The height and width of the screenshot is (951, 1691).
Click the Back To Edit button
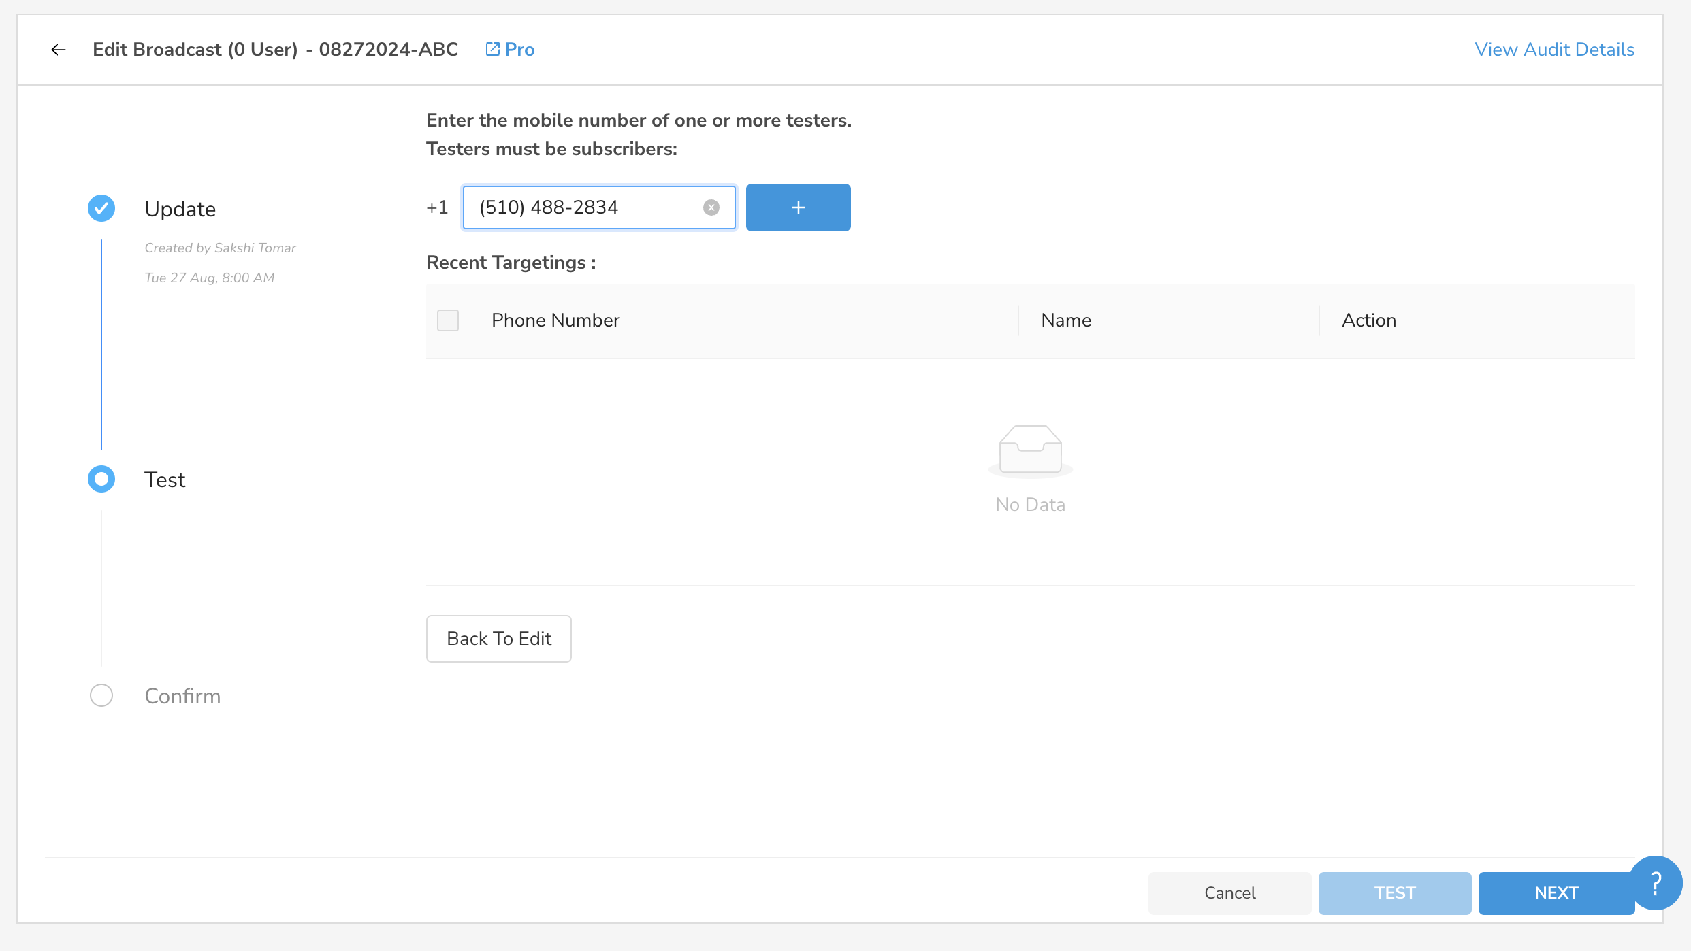tap(499, 639)
